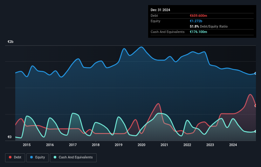Click the red Debt end-point marker
This screenshot has width=261, height=167.
point(256,106)
